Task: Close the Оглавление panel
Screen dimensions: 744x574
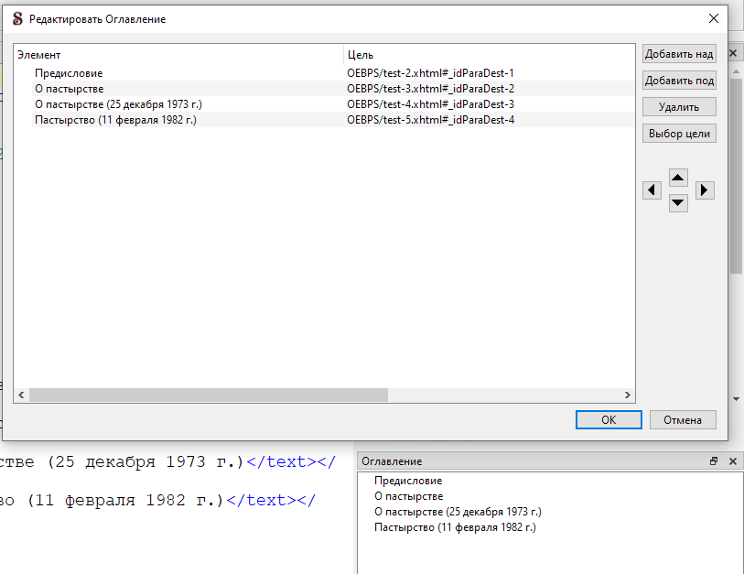Action: click(x=733, y=461)
